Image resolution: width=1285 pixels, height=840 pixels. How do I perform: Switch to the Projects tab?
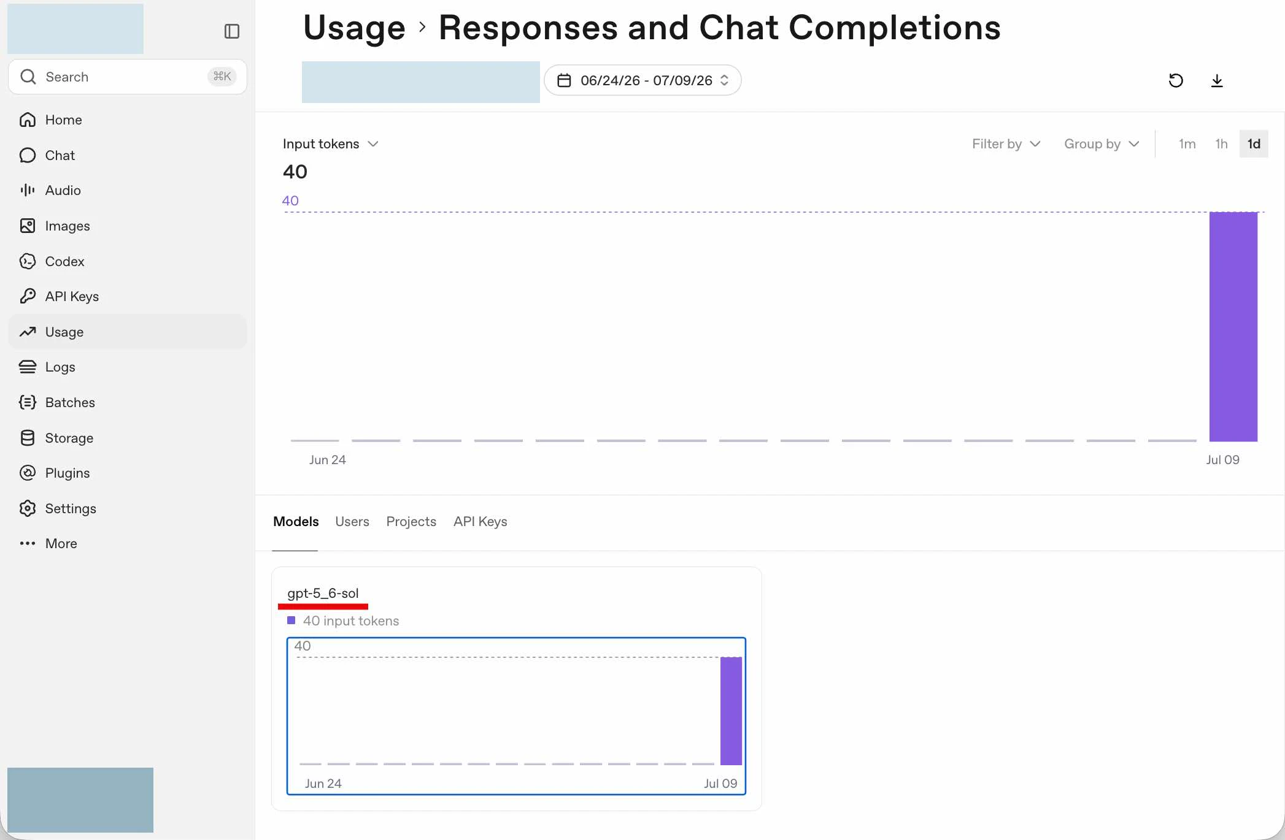[x=411, y=522]
